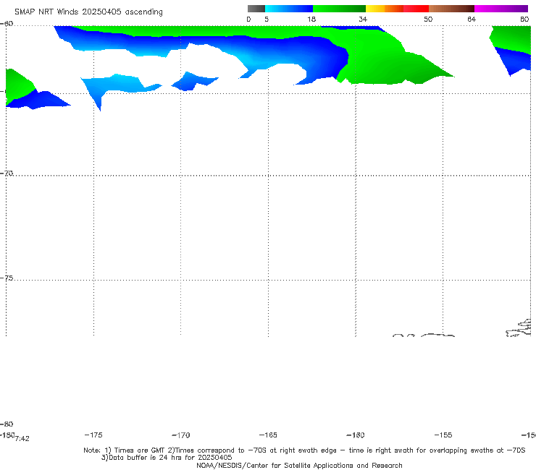The width and height of the screenshot is (536, 470).
Task: Click the 'Times are GMT' note line
Action: coord(304,450)
